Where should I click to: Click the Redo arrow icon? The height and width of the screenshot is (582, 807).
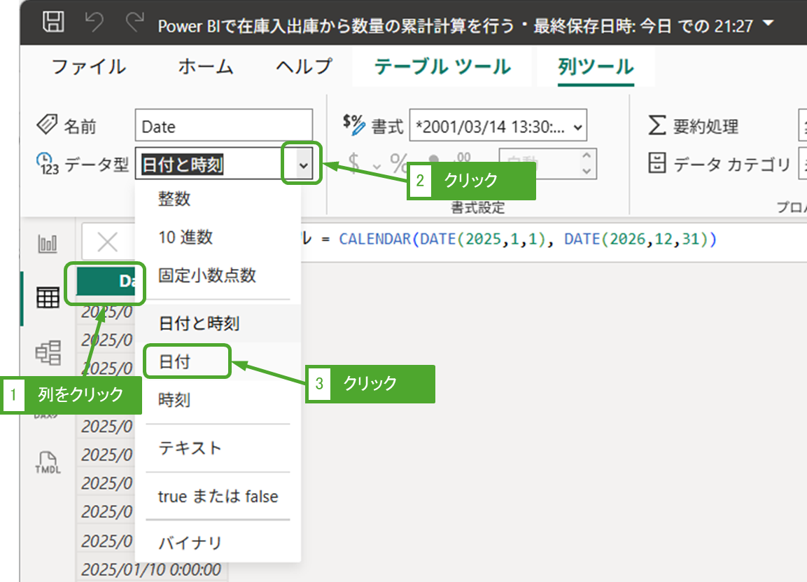click(134, 23)
